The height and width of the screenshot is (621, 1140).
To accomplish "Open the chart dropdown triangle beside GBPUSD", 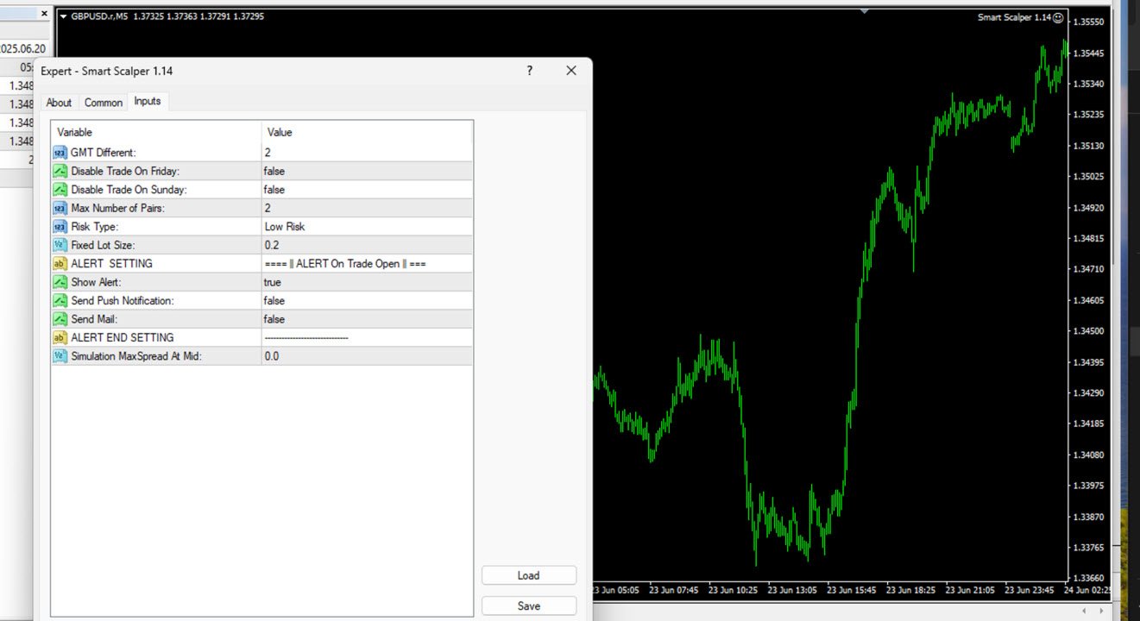I will 64,16.
